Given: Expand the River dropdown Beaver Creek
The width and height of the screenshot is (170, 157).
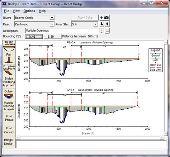Looking at the screenshot, I should [x=52, y=18].
